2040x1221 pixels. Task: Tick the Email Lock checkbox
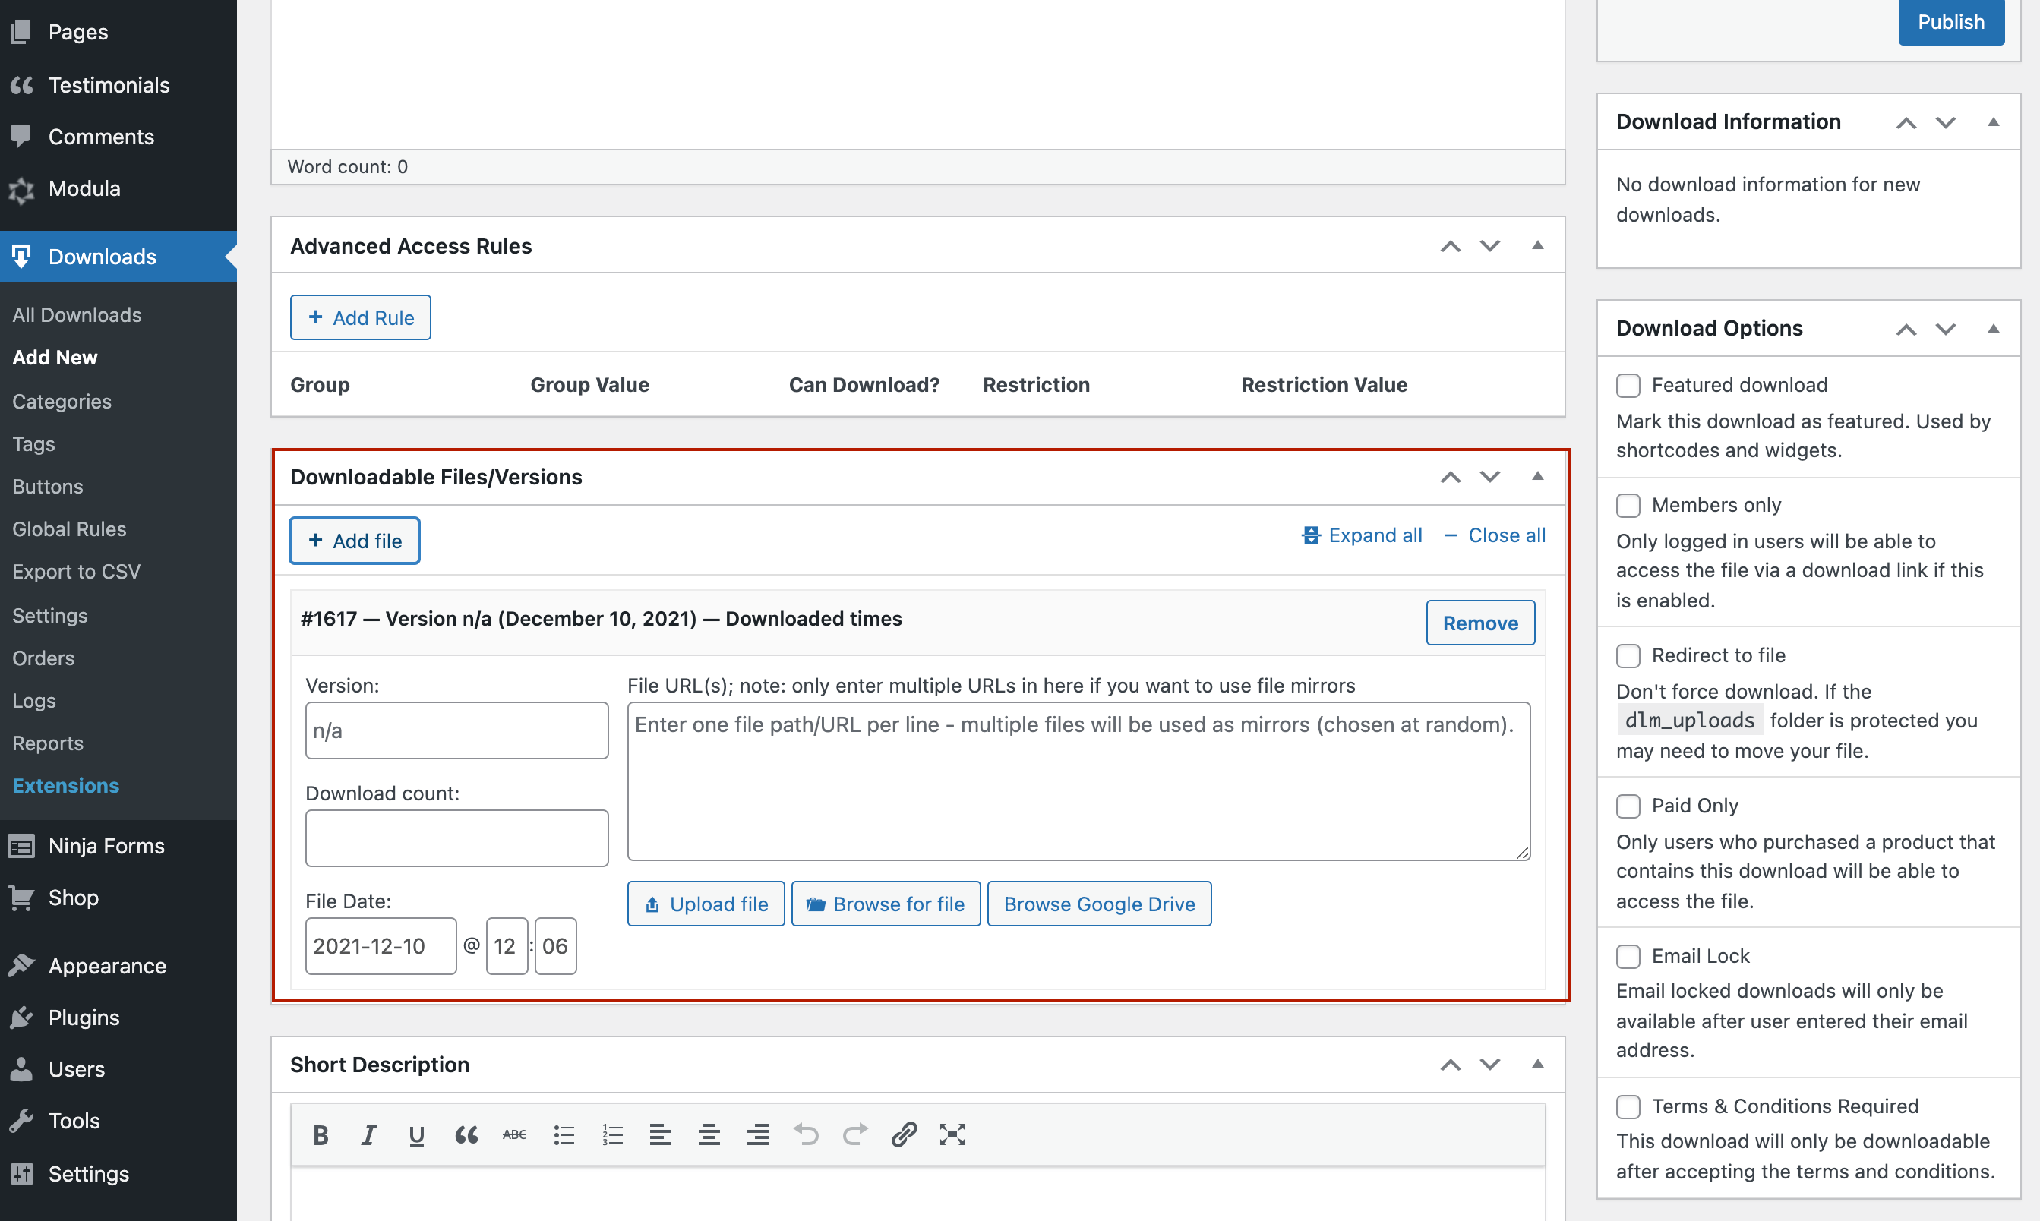click(x=1628, y=956)
